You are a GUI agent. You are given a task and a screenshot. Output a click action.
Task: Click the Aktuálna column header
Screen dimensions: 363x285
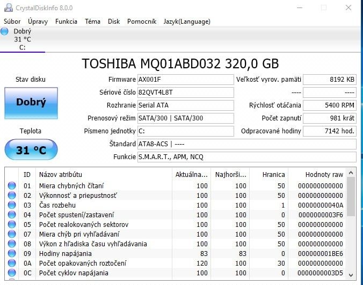tap(192, 174)
